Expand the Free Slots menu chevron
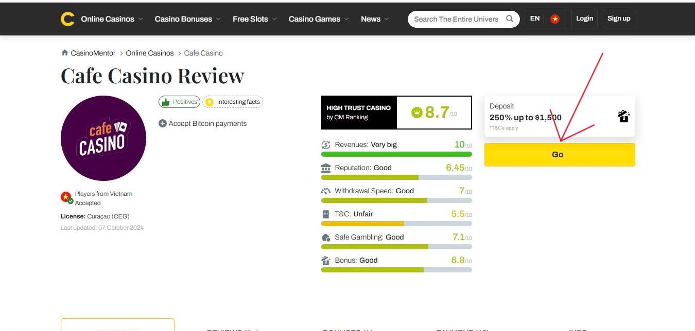The width and height of the screenshot is (695, 331). 274,19
